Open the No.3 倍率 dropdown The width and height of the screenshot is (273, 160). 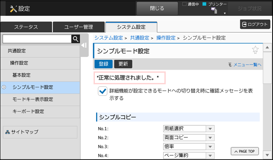[x=189, y=147]
